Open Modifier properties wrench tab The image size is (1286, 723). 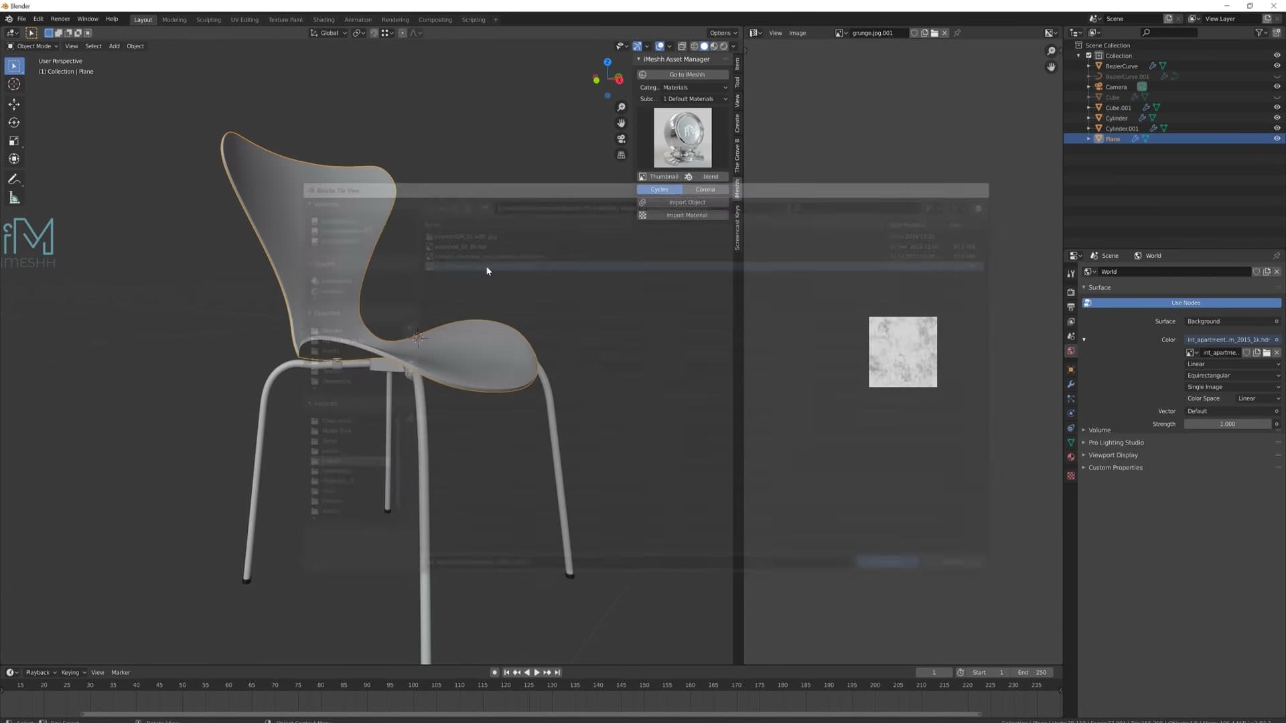pos(1070,384)
